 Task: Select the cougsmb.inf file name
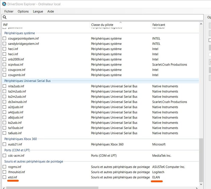pyautogui.click(x=17, y=75)
